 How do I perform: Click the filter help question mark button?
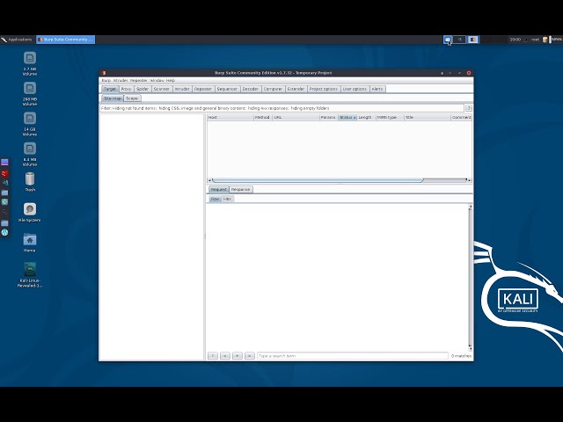point(469,108)
